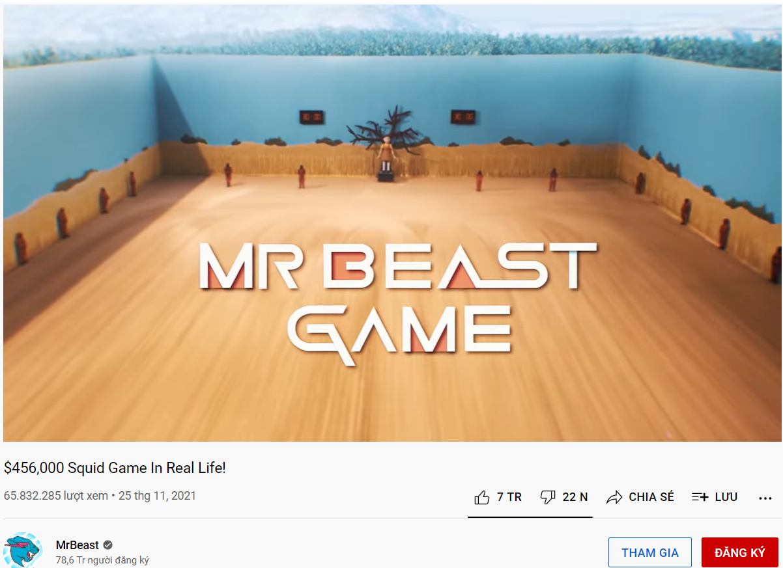Viewport: 783px width, 568px height.
Task: Open the MrBeast channel name link
Action: point(78,545)
